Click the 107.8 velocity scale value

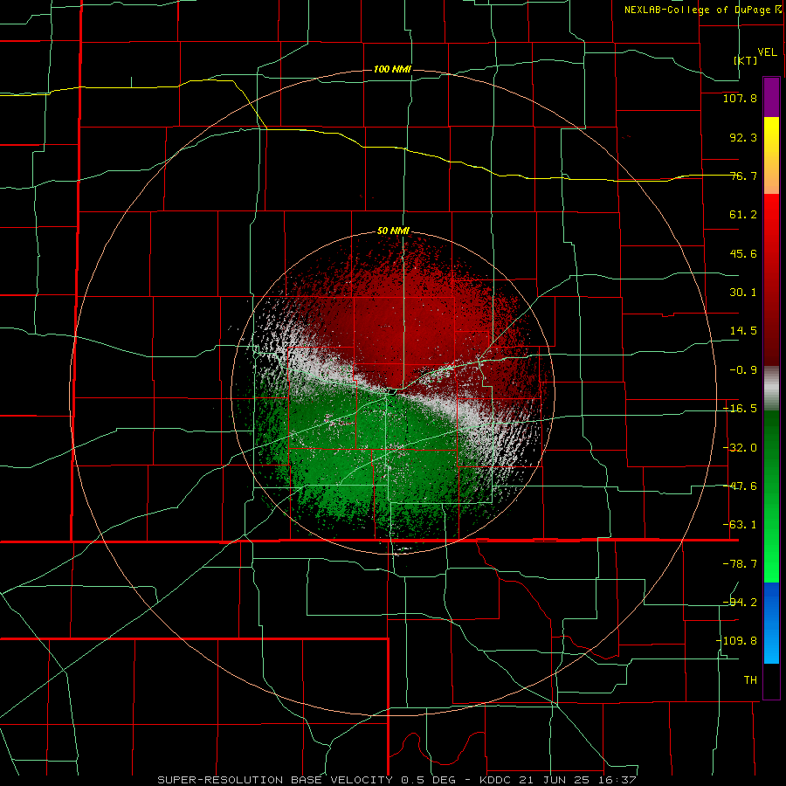740,98
